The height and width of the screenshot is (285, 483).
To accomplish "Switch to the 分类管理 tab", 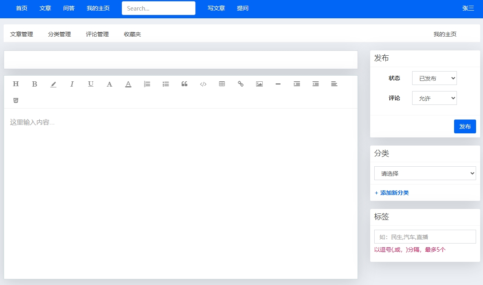I will click(x=59, y=34).
